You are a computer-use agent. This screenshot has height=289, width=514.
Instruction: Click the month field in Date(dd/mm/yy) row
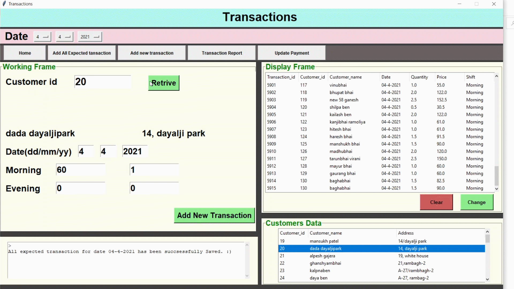108,151
